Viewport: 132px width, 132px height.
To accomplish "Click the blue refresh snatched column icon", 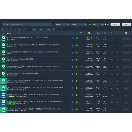I will (105, 33).
